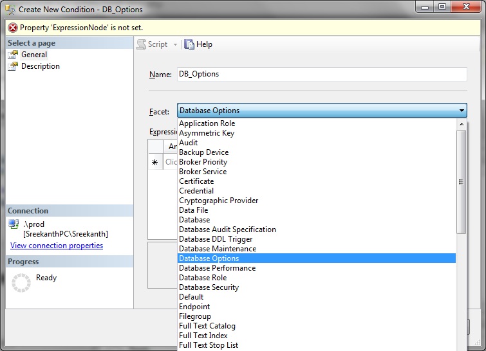The width and height of the screenshot is (486, 351).
Task: Select Database Maintenance facet entry
Action: (217, 249)
